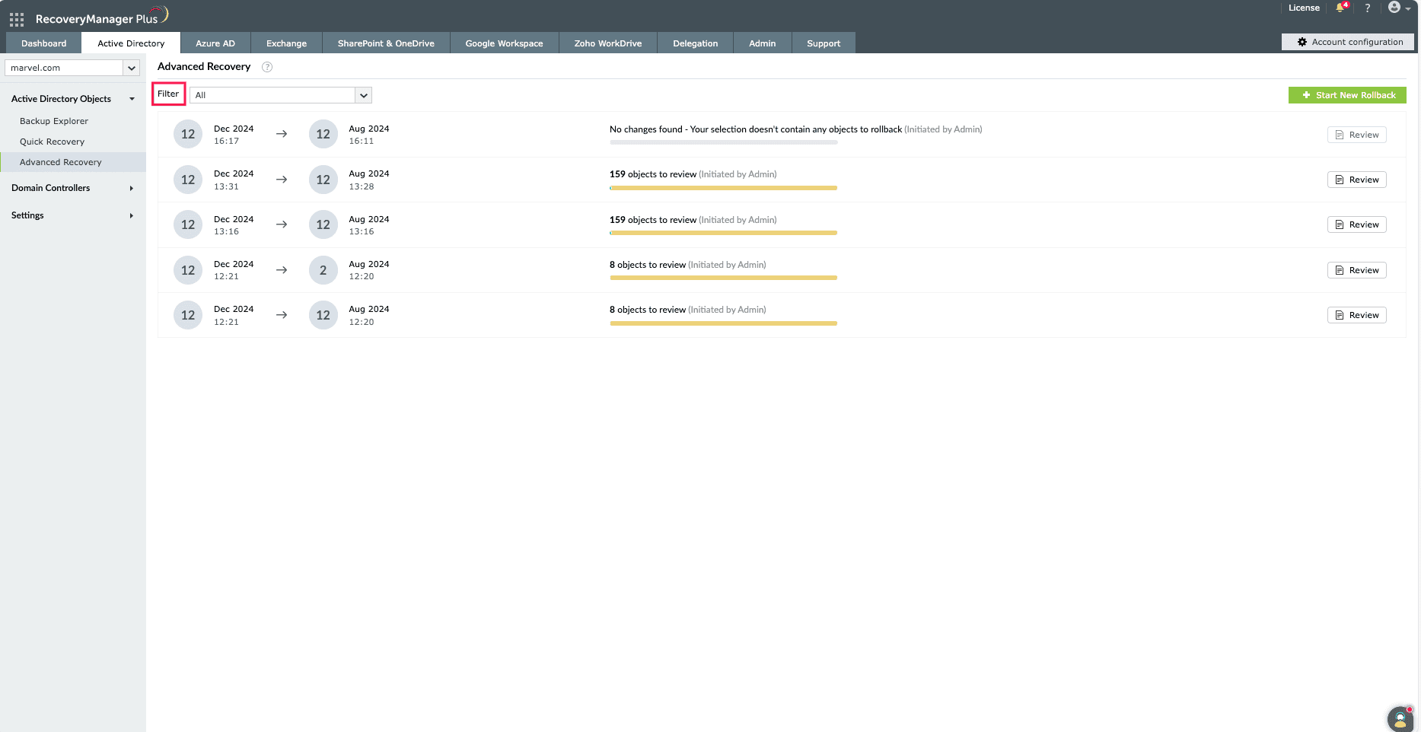The image size is (1421, 732).
Task: Click the question mark help icon in header
Action: (1368, 8)
